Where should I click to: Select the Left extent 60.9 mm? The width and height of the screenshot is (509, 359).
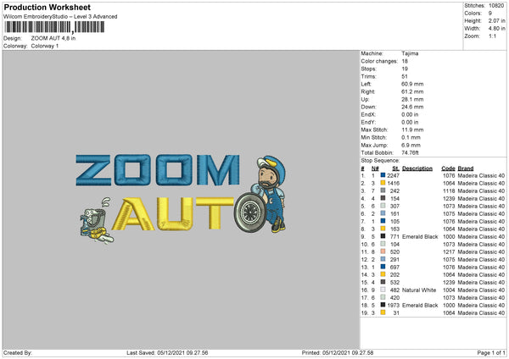[x=412, y=84]
